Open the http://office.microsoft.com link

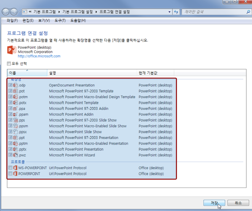point(39,56)
